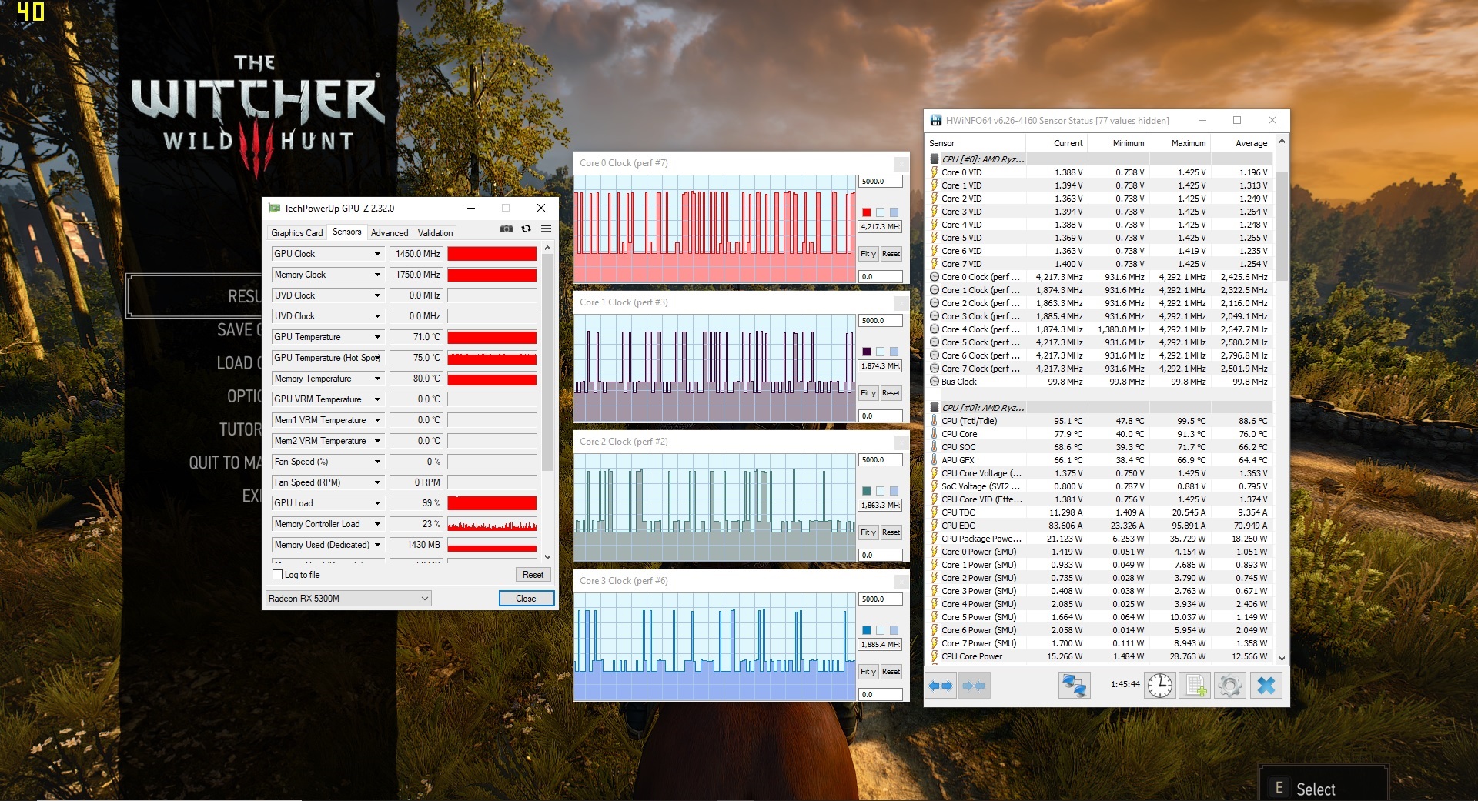This screenshot has width=1478, height=801.
Task: Click Reset on Core 3 Clock graph
Action: click(891, 672)
